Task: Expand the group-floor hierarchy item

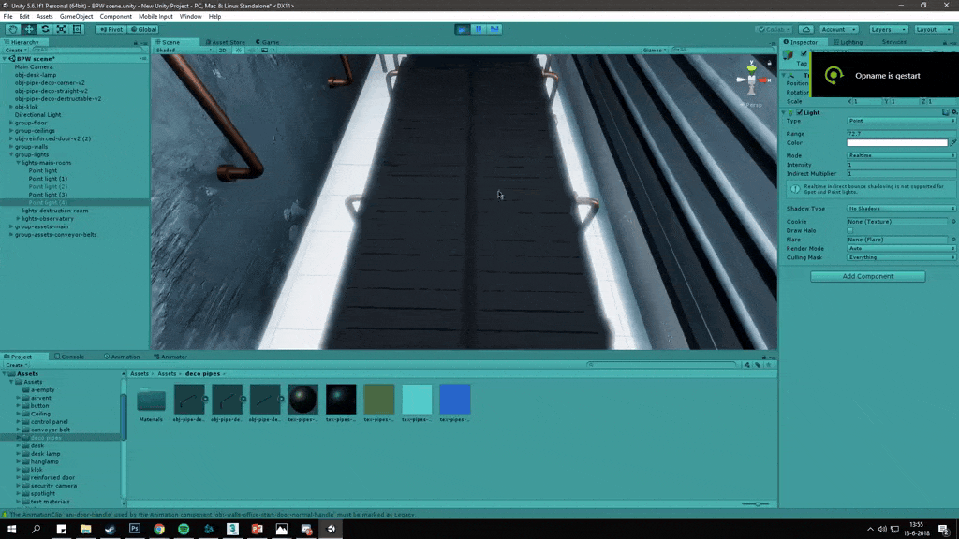Action: point(11,123)
